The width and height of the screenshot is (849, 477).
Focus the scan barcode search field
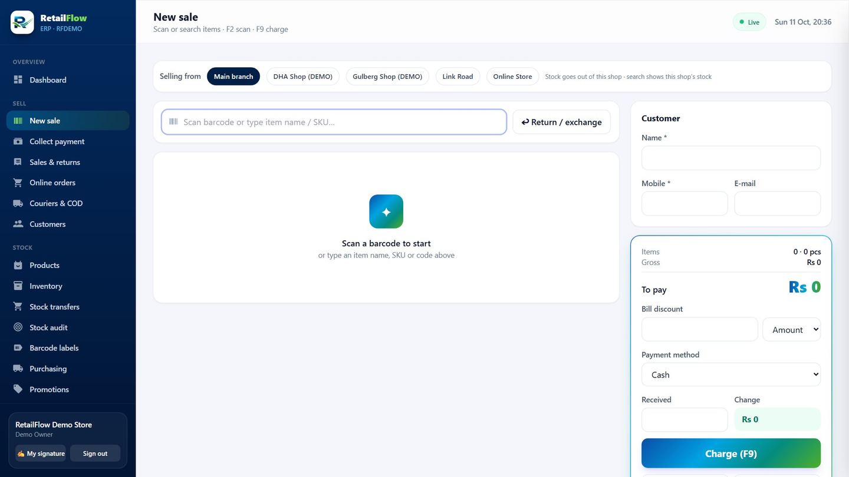click(x=334, y=122)
